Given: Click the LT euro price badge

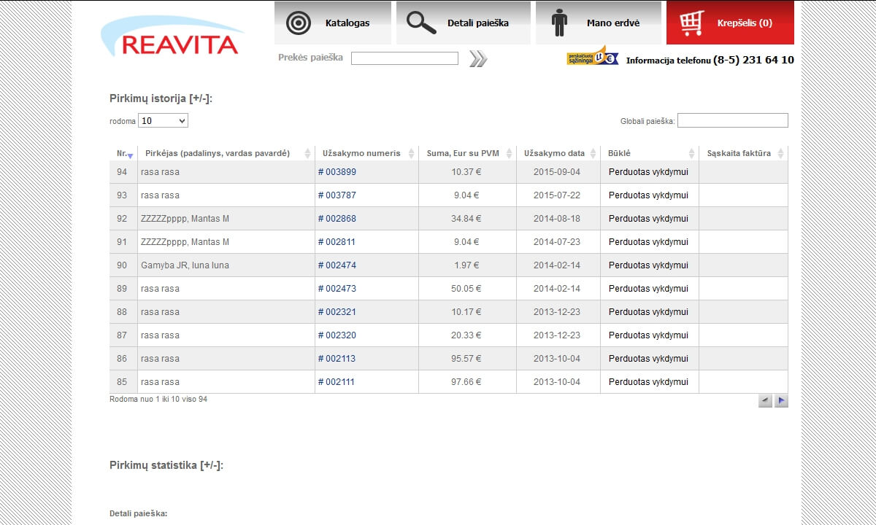Looking at the screenshot, I should 592,58.
